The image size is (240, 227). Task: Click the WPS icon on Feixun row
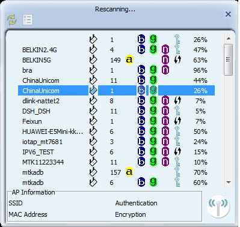(x=177, y=121)
